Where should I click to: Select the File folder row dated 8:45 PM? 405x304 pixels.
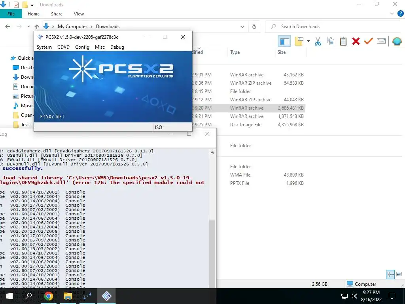click(x=248, y=91)
